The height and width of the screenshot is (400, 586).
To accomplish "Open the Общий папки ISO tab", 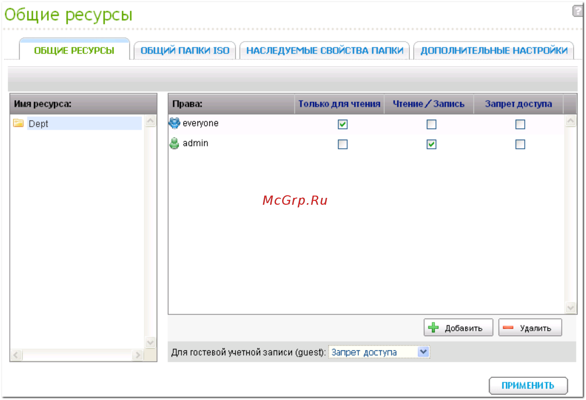I will point(185,51).
